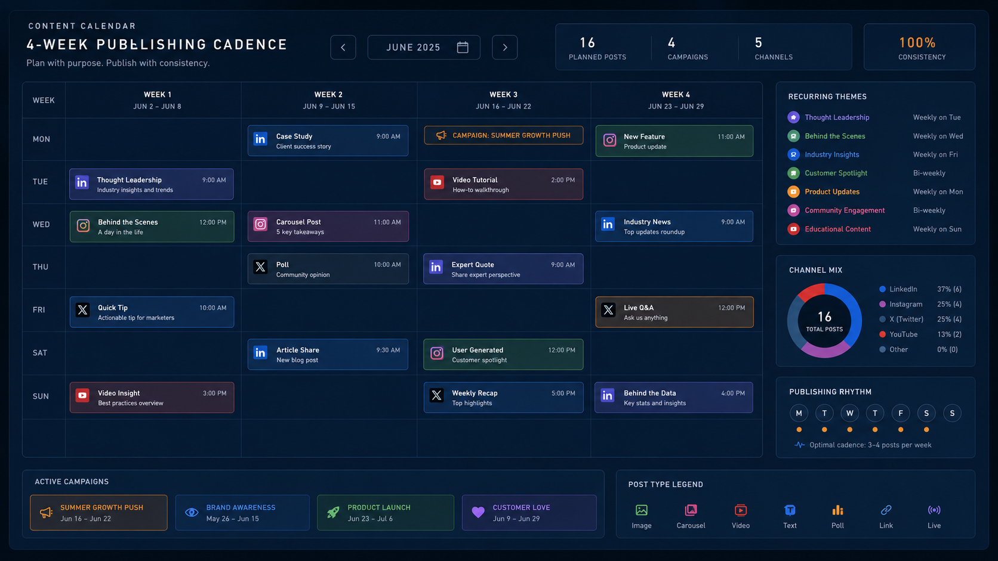Viewport: 998px width, 561px height.
Task: Advance to next month with right chevron
Action: [505, 47]
